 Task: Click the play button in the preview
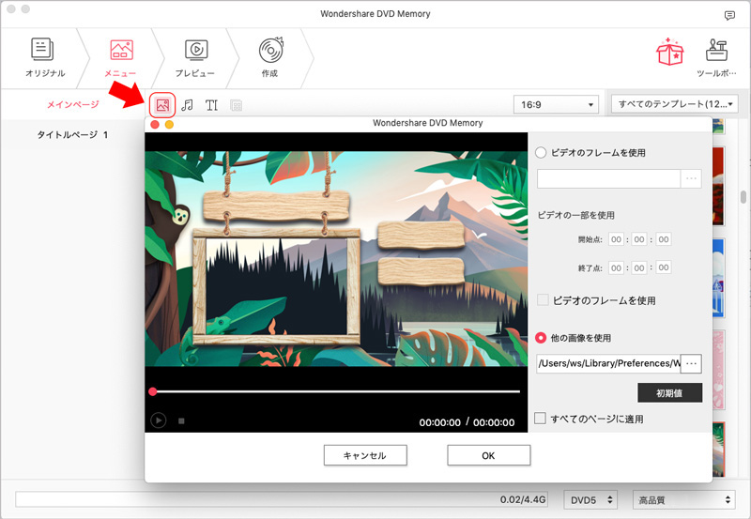click(159, 420)
